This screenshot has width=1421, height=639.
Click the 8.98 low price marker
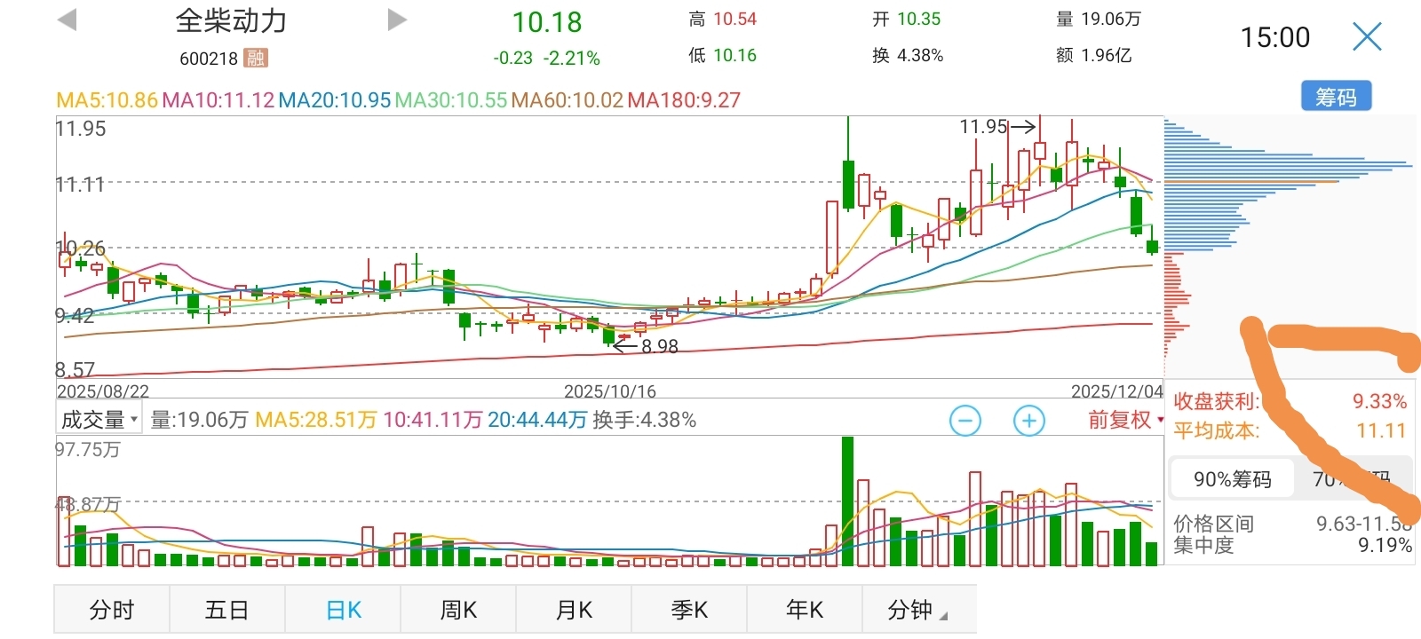tap(659, 346)
